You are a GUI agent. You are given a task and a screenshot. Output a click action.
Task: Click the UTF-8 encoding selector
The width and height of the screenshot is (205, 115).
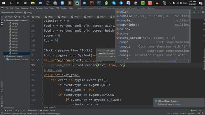176,114
